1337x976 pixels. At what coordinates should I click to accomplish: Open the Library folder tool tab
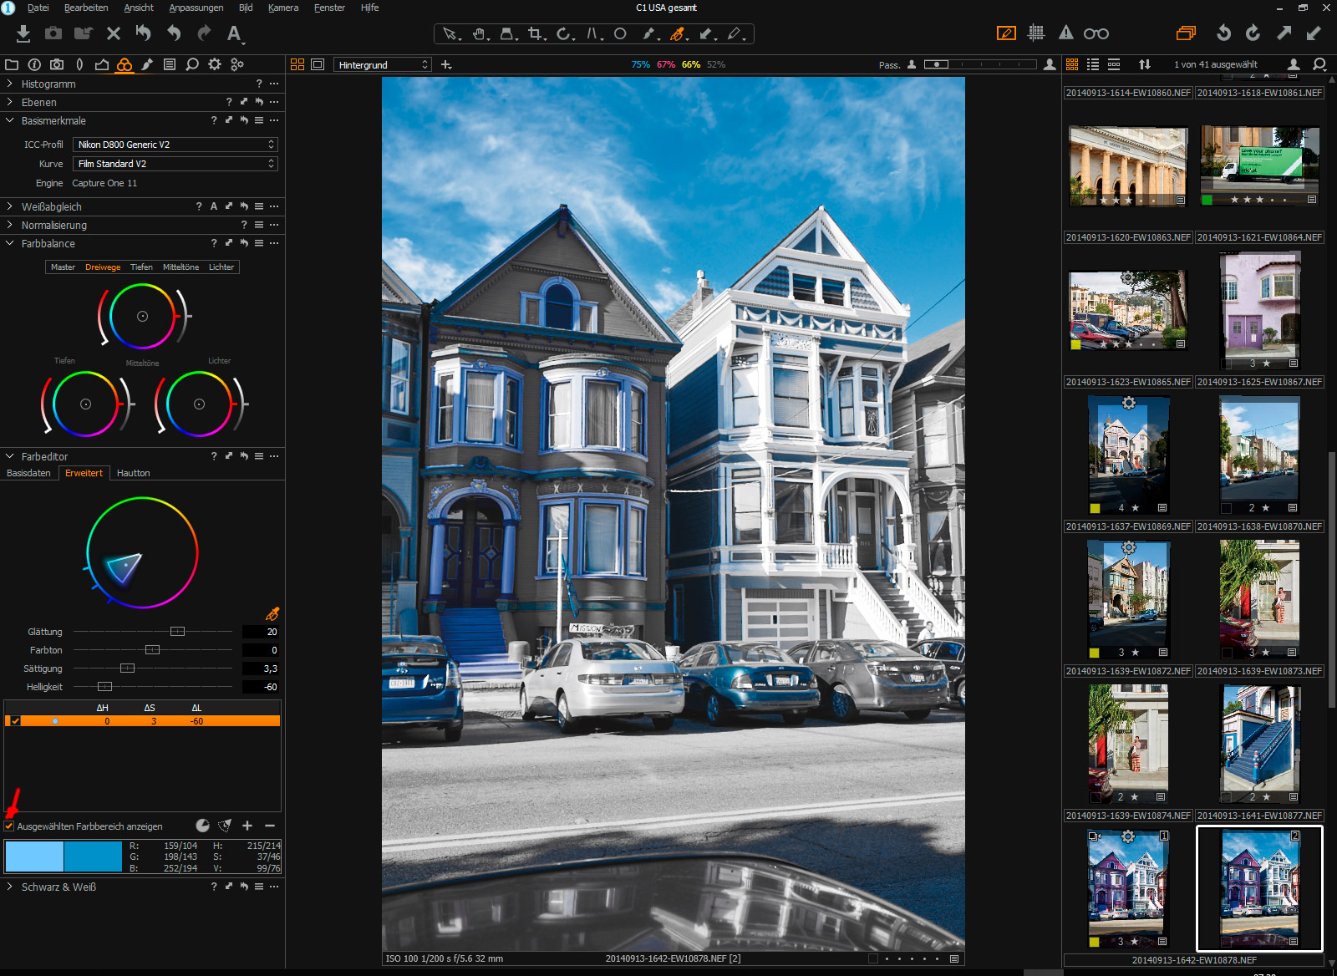[12, 64]
